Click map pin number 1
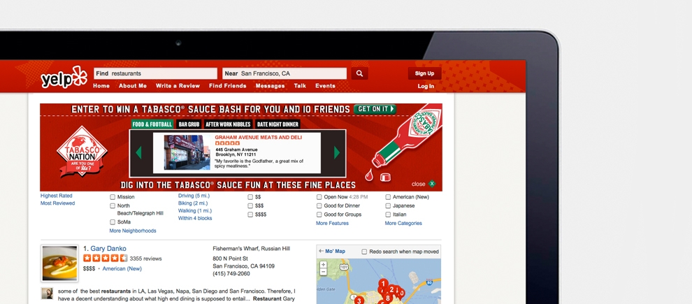692x304 pixels. (x=384, y=283)
